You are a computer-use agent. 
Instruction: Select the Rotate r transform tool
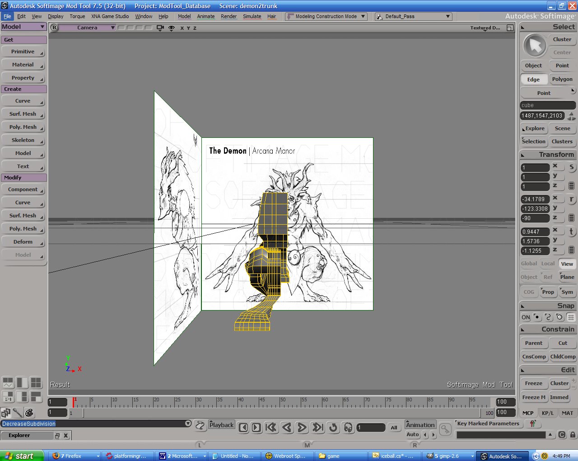[572, 199]
